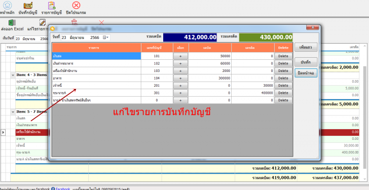Click the account number cell 201

click(157, 86)
